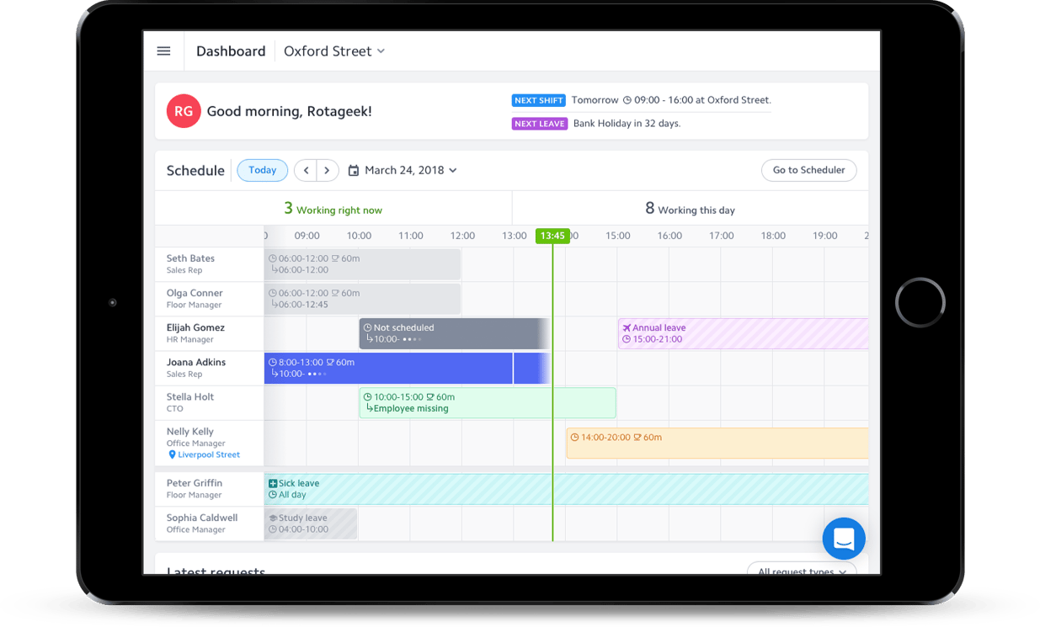Open the blue chat support bubble
Viewport: 1040px width, 627px height.
[844, 539]
